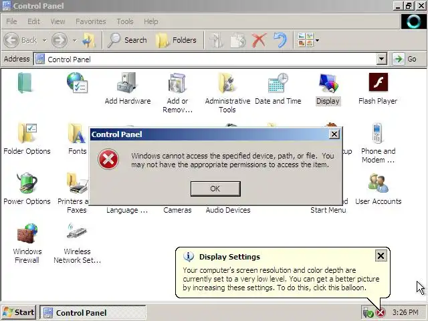
Task: Open the Edit menu
Action: point(33,21)
